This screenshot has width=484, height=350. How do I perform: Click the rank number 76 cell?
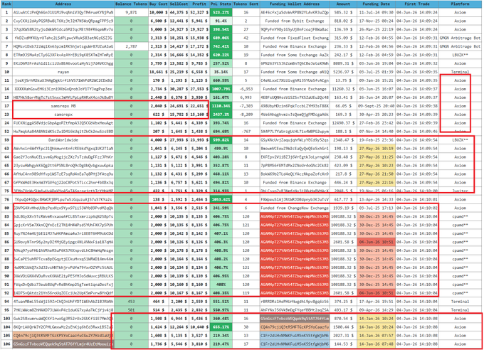pos(6,199)
